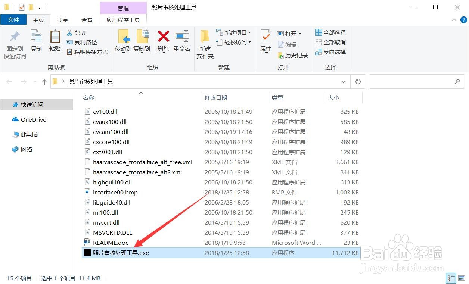The image size is (469, 284).
Task: Sort files by clicking 修改日期 column header
Action: 216,97
